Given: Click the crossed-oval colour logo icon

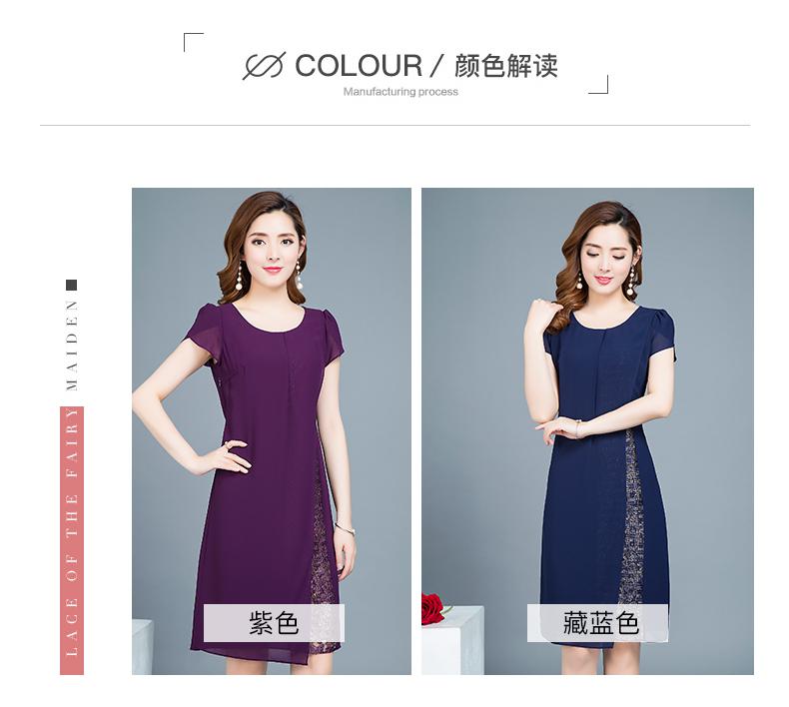Looking at the screenshot, I should tap(264, 66).
